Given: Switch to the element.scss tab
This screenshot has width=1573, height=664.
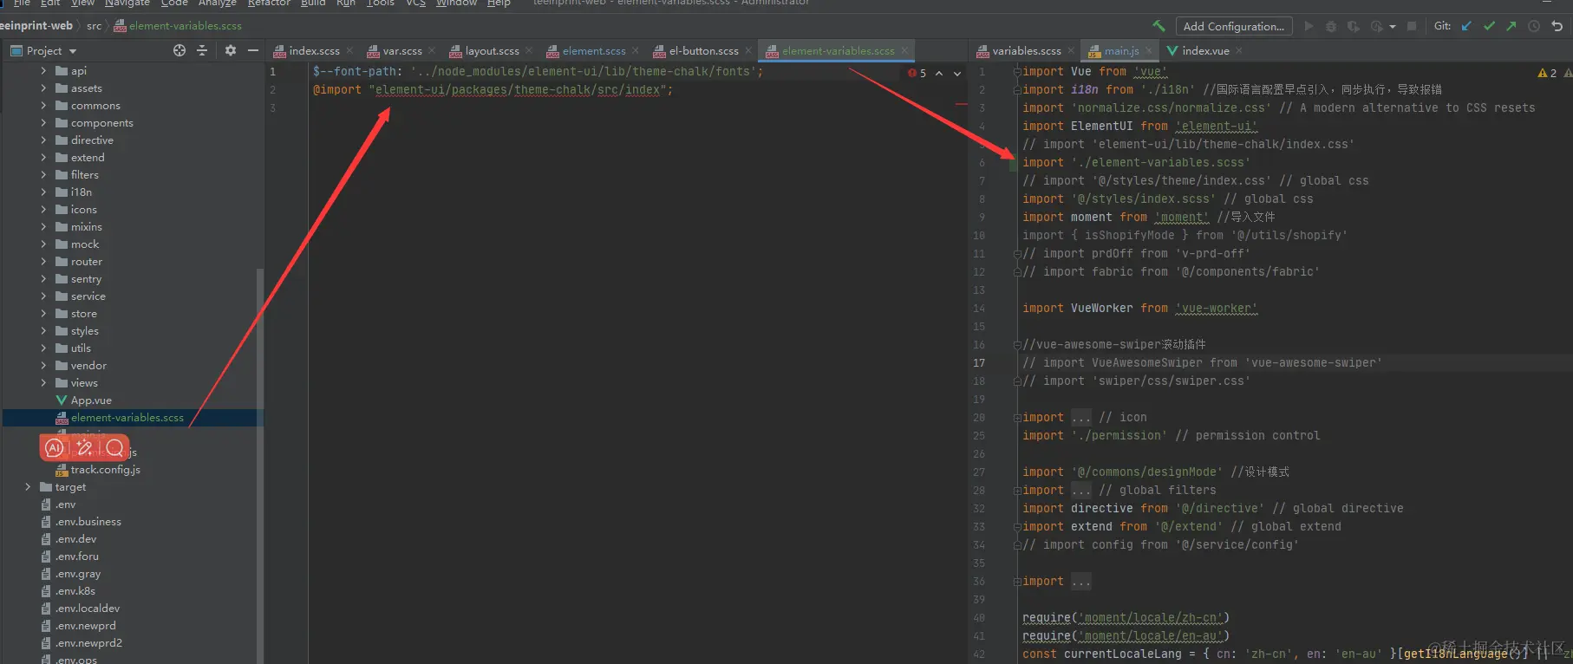Looking at the screenshot, I should pyautogui.click(x=593, y=50).
